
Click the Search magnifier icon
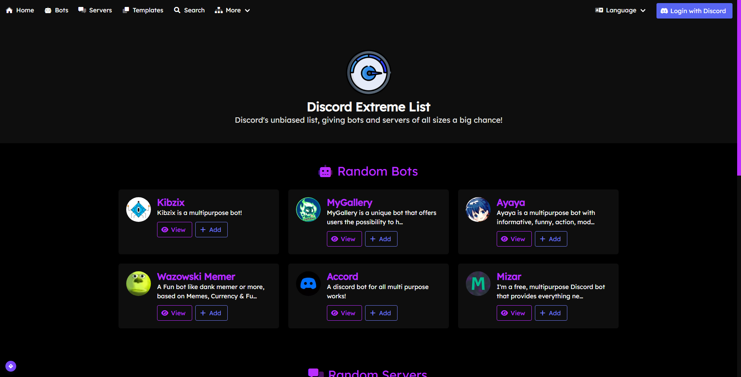(x=177, y=10)
